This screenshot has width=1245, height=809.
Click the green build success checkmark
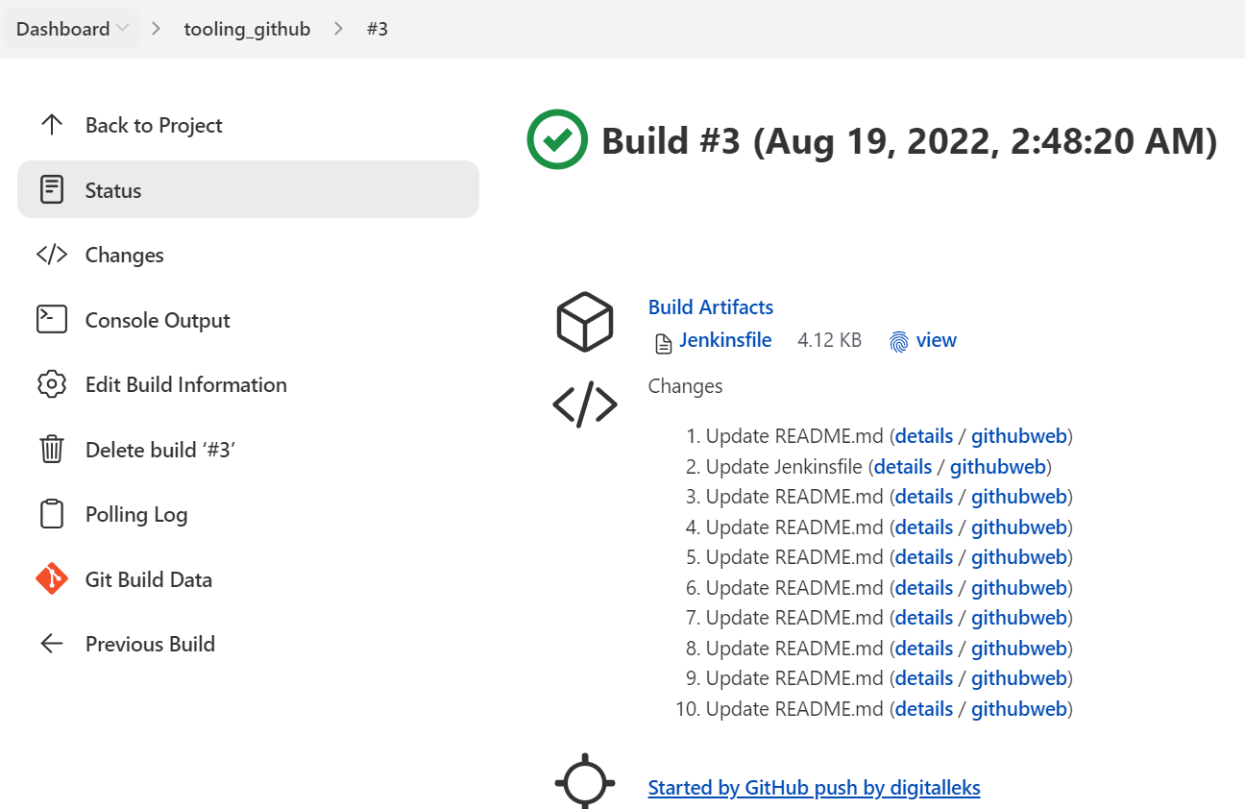(556, 139)
